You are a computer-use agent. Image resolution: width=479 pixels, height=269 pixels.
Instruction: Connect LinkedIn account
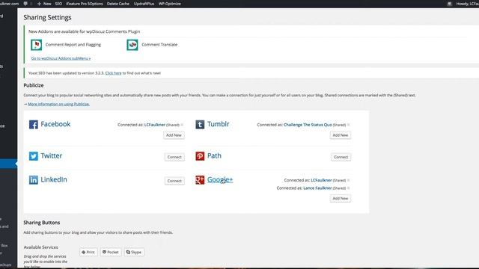pyautogui.click(x=174, y=181)
